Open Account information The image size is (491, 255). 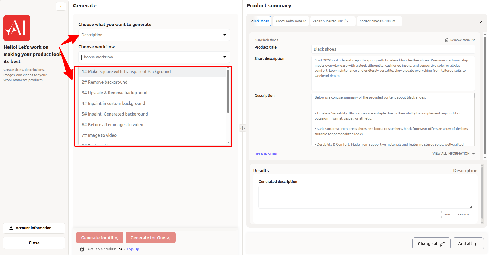tap(34, 228)
